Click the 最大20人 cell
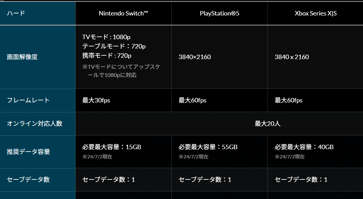The image size is (363, 199). pos(268,123)
